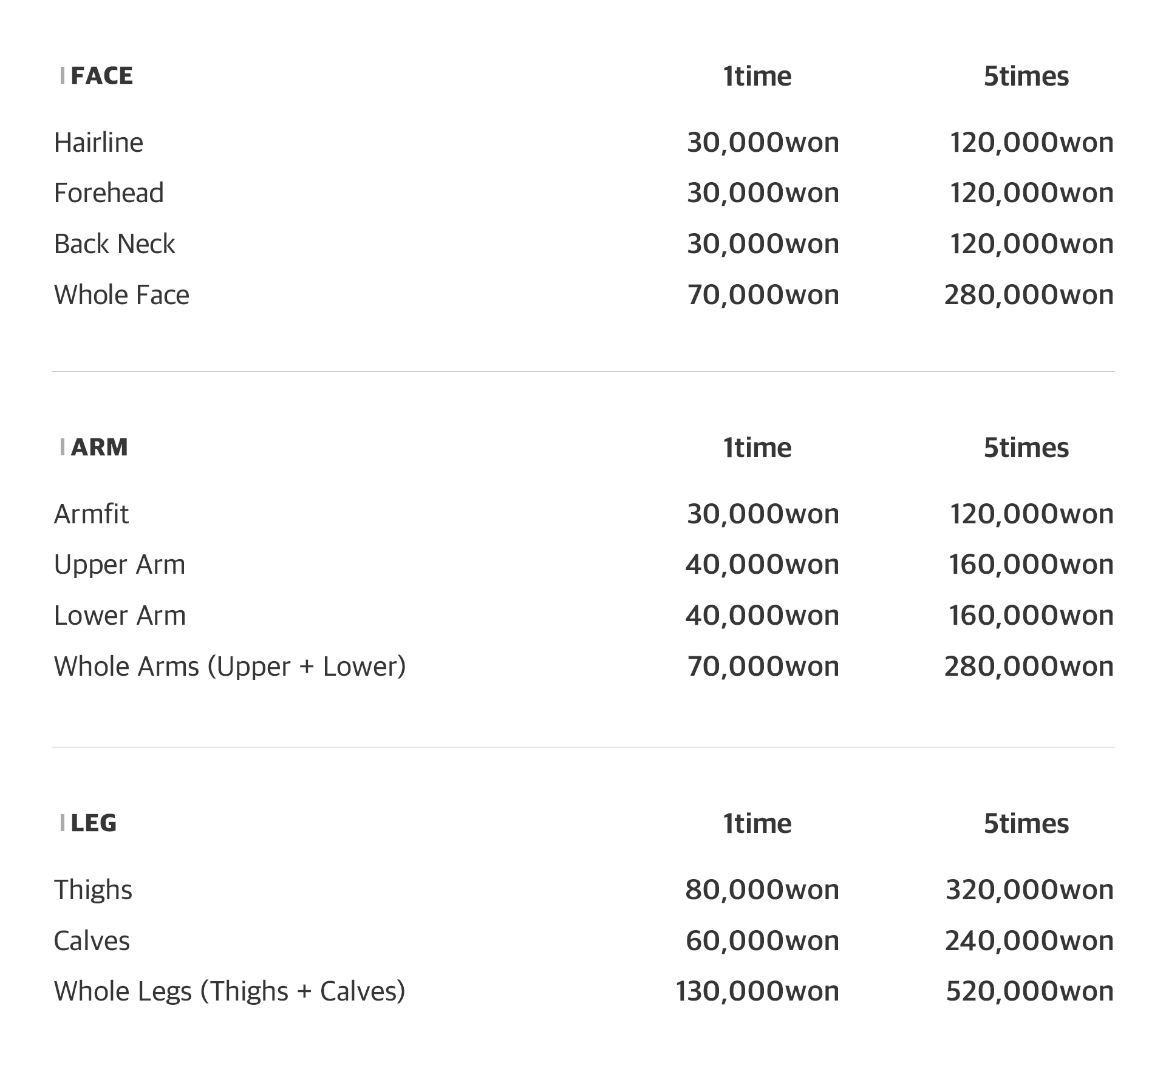Click the LEG section heading
1166x1074 pixels.
pos(94,823)
